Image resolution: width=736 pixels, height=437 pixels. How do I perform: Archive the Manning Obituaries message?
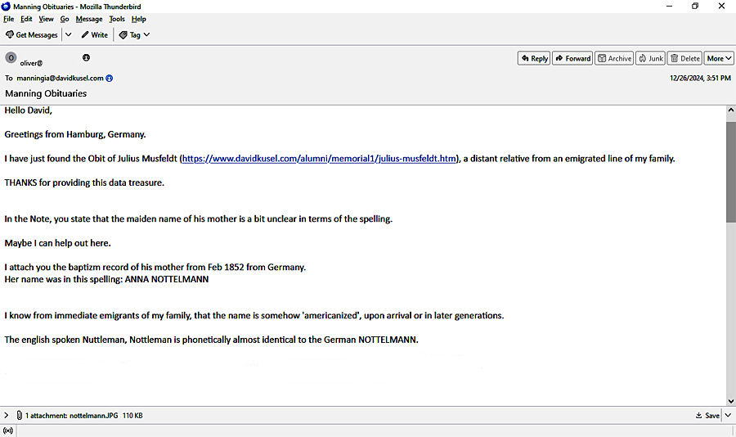pos(614,58)
